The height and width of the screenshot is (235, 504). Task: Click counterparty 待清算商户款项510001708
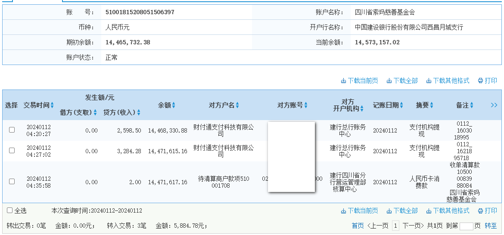click(224, 182)
